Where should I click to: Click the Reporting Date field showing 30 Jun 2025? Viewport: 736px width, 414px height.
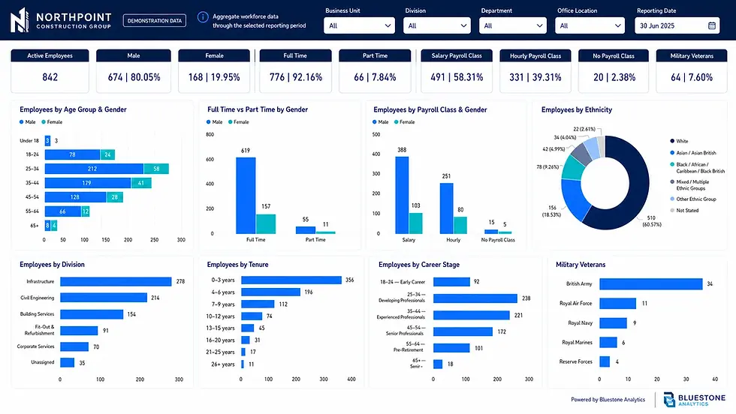click(x=677, y=25)
